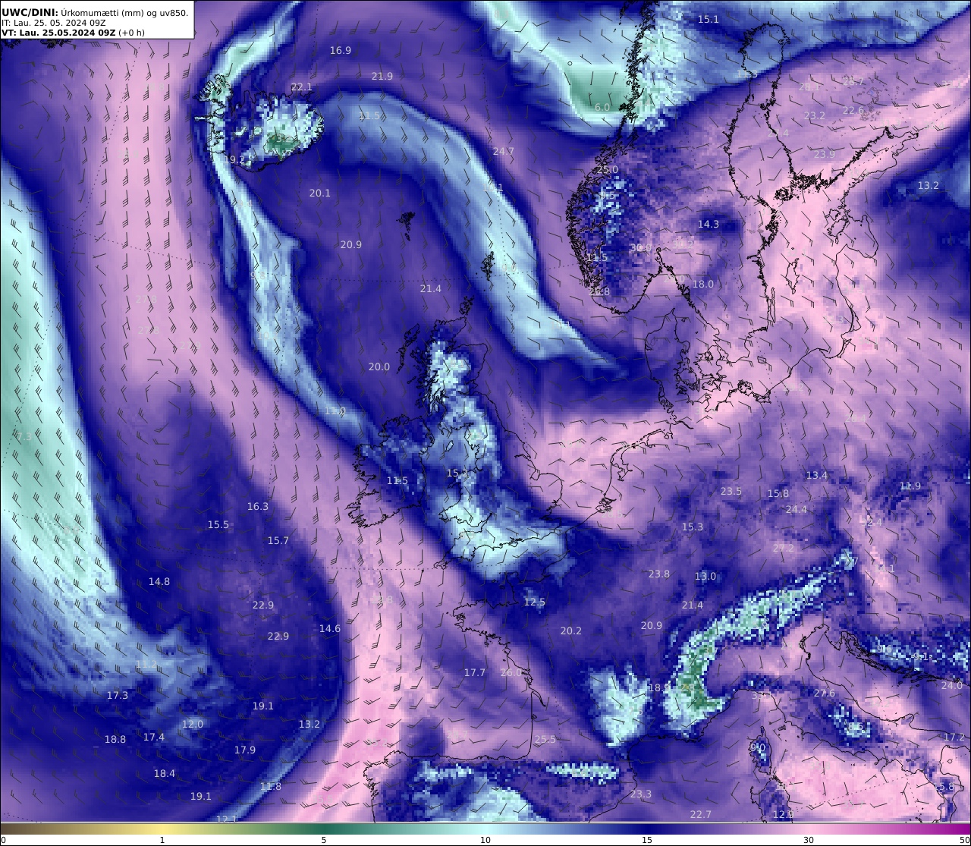Select the 18.4 value label
This screenshot has width=971, height=846.
(165, 773)
